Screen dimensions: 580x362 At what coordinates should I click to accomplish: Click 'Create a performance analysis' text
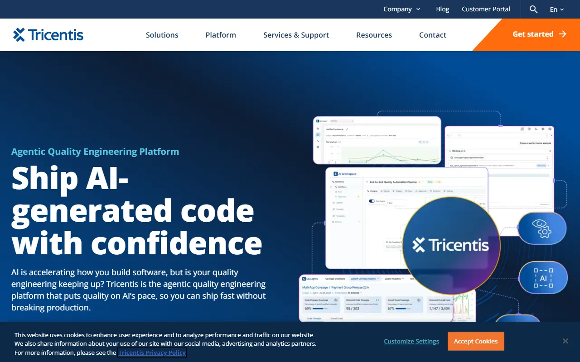[535, 143]
